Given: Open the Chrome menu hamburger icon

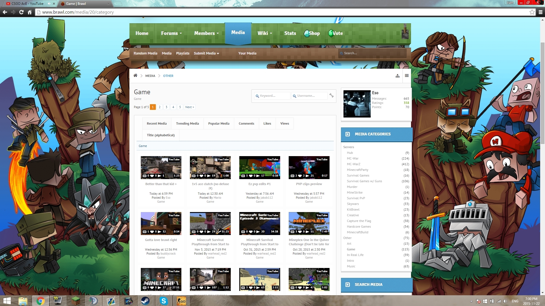Looking at the screenshot, I should click(540, 12).
